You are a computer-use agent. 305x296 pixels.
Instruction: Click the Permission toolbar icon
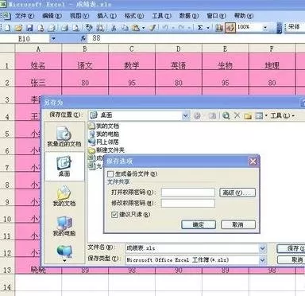[x=41, y=28]
